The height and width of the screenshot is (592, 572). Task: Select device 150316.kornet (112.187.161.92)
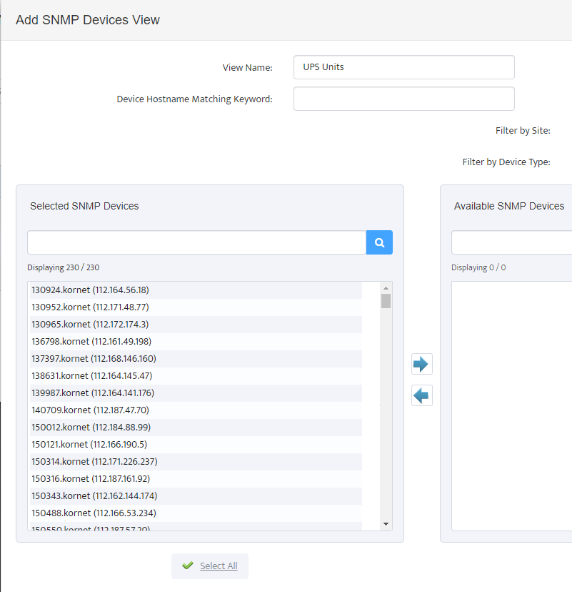point(196,479)
